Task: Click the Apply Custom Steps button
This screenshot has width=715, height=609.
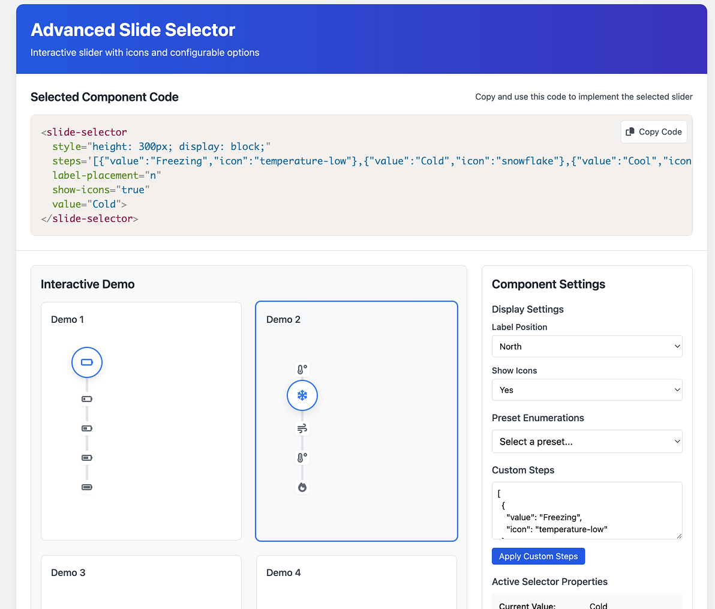Action: click(x=538, y=556)
